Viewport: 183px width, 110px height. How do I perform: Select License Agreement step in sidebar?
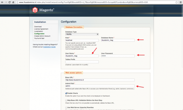pos(41,29)
